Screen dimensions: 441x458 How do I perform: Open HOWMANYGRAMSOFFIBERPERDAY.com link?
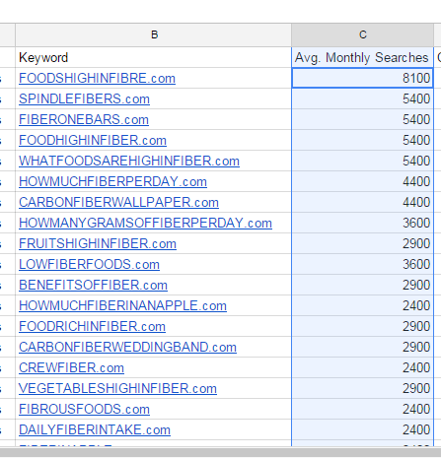(145, 224)
